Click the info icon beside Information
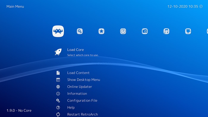Screen dimensions: 208x117 pos(58,94)
